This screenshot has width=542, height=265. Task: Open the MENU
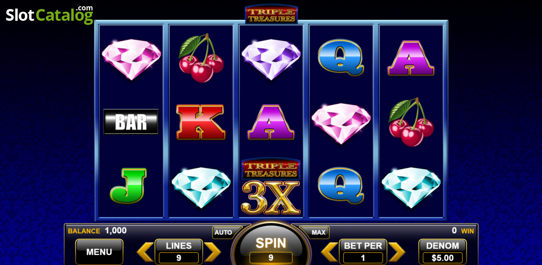coord(99,251)
